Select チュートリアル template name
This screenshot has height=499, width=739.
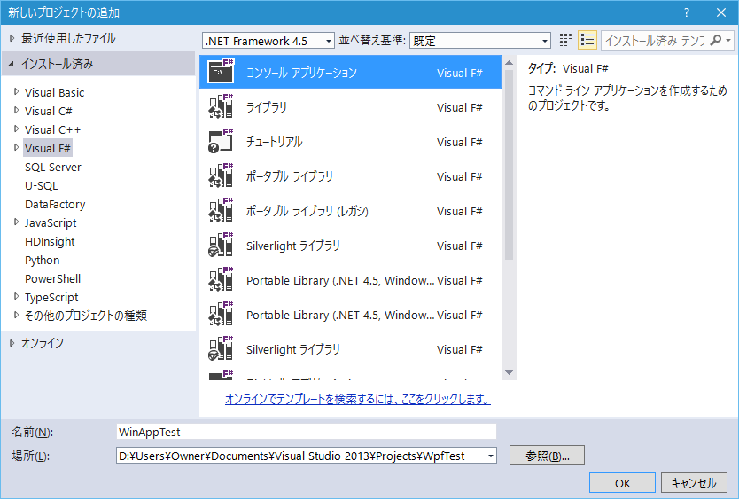(275, 142)
